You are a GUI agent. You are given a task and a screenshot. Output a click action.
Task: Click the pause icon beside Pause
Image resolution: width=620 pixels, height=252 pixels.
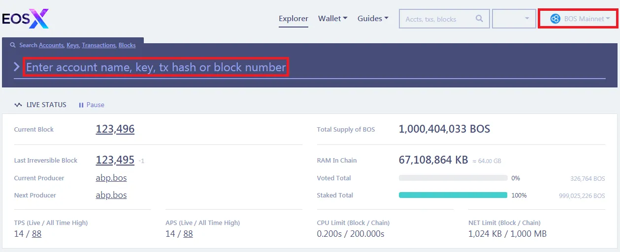(81, 105)
